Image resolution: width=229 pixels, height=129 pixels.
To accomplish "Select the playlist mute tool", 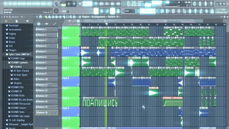I will tap(57, 17).
